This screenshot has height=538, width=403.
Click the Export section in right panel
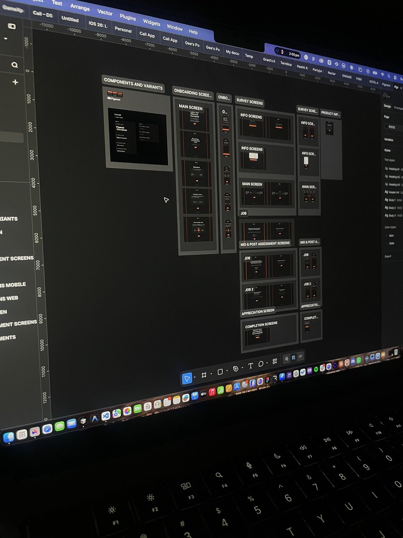point(388,256)
